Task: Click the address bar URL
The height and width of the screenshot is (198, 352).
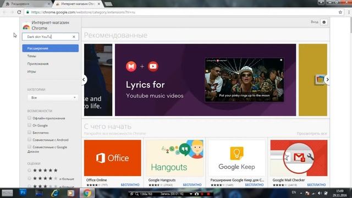Action: pos(83,12)
